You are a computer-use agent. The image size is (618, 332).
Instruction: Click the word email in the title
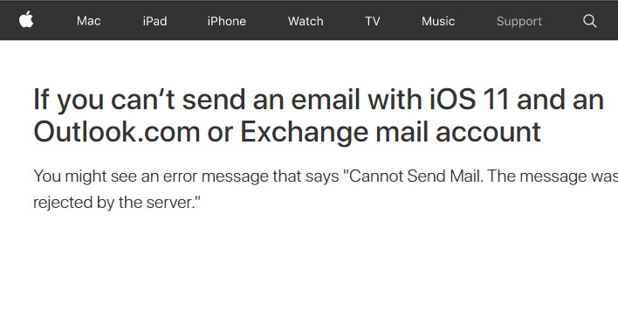click(326, 100)
